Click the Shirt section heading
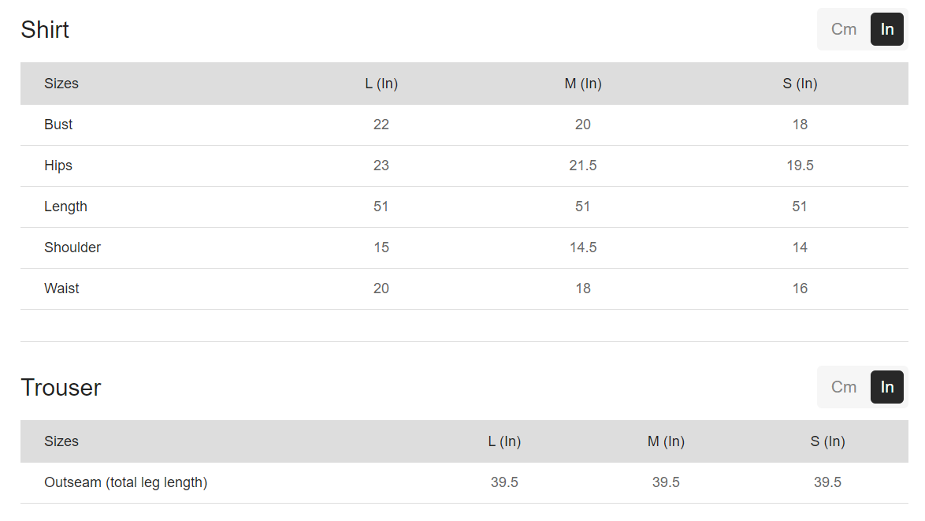The height and width of the screenshot is (521, 925). click(x=45, y=30)
